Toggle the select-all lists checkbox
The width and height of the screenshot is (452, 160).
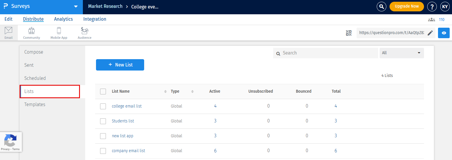pos(103,92)
